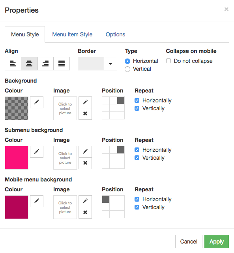
Task: Uncheck Submenu repeat Vertically checkbox
Action: [137, 158]
